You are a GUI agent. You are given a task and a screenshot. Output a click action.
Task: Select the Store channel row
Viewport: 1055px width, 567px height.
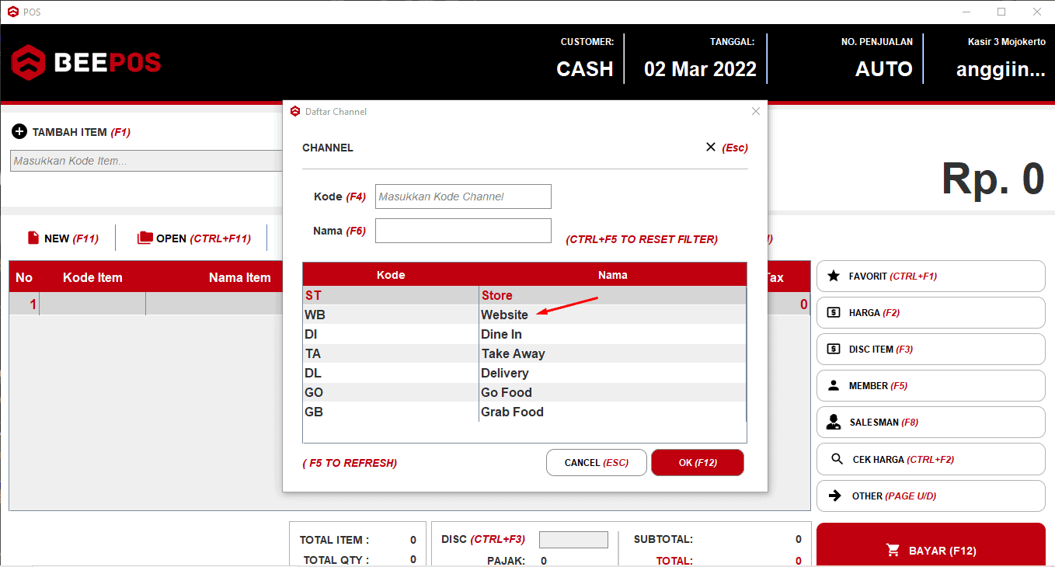click(x=524, y=295)
